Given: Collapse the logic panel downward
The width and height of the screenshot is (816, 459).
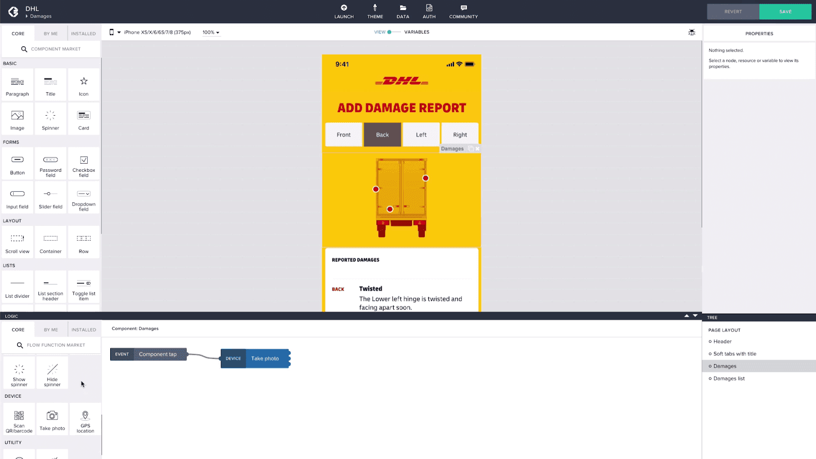Looking at the screenshot, I should pos(695,316).
